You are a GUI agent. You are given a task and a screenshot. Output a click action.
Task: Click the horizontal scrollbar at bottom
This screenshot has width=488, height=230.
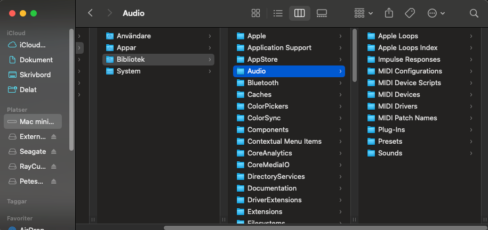coord(320,227)
